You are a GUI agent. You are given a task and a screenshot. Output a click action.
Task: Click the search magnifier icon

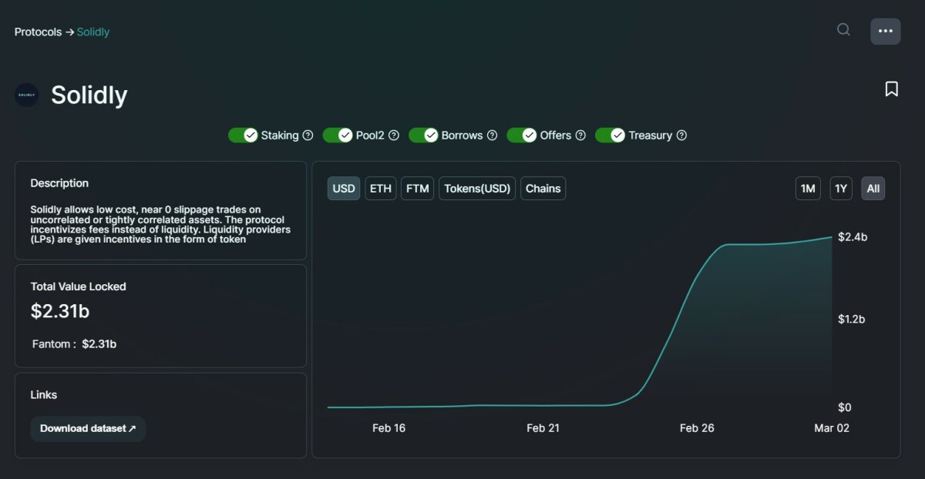click(843, 30)
